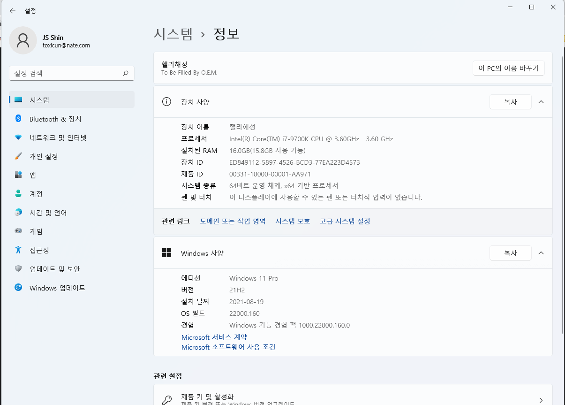Screen dimensions: 565x405
Task: Open 시간 및 언어 settings
Action: pyautogui.click(x=72, y=213)
